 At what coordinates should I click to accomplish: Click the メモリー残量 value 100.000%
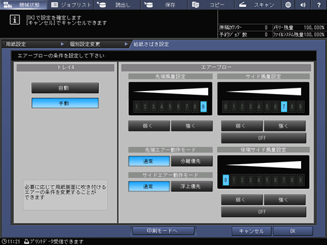click(314, 28)
